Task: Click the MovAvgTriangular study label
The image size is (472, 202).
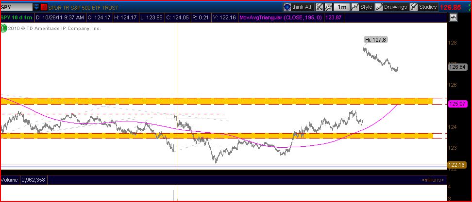Action: click(281, 18)
